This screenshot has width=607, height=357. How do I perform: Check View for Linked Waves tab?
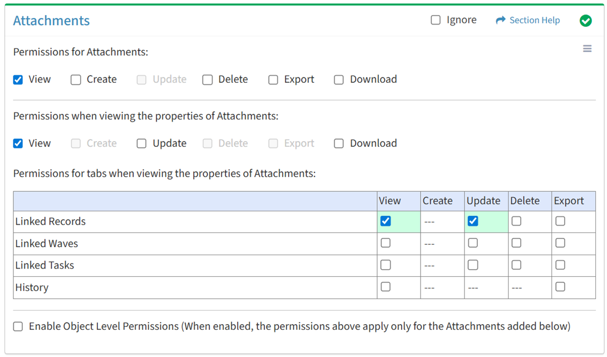[x=386, y=243]
